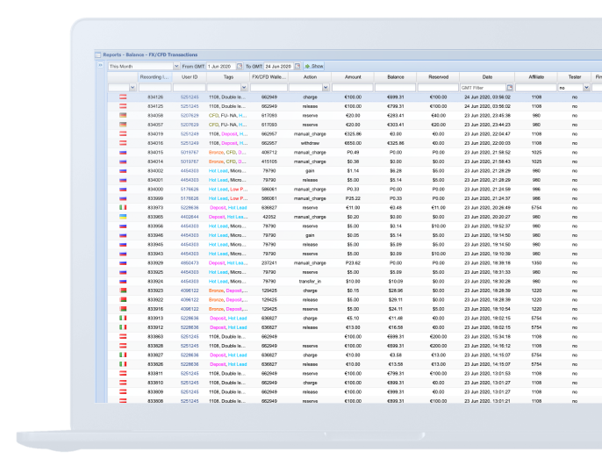The height and width of the screenshot is (459, 602).
Task: Click the Affiliate filter field
Action: [x=536, y=88]
